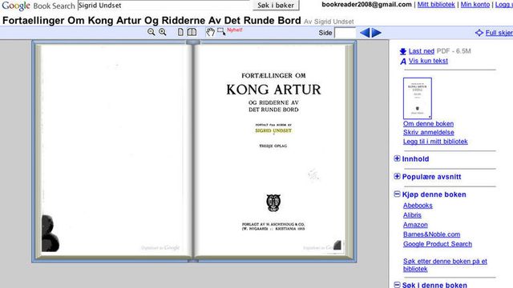Click the Søk i bøker button
Image resolution: width=513 pixels, height=288 pixels.
pos(276,6)
